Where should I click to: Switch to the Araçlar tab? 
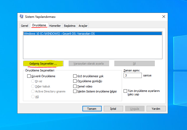[83, 26]
